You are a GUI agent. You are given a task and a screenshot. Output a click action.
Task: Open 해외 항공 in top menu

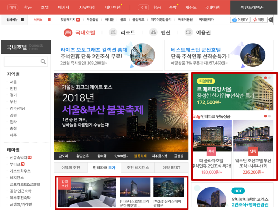pyautogui.click(x=28, y=7)
